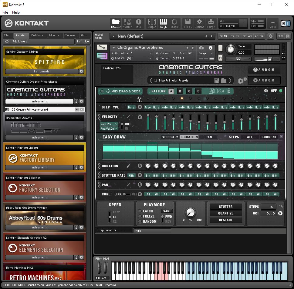The height and width of the screenshot is (289, 294).
Task: Open the Purge menu in toolbar
Action: coord(211,23)
